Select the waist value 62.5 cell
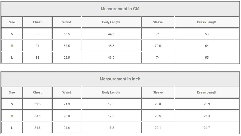The width and height of the screenshot is (241, 136). pyautogui.click(x=67, y=58)
